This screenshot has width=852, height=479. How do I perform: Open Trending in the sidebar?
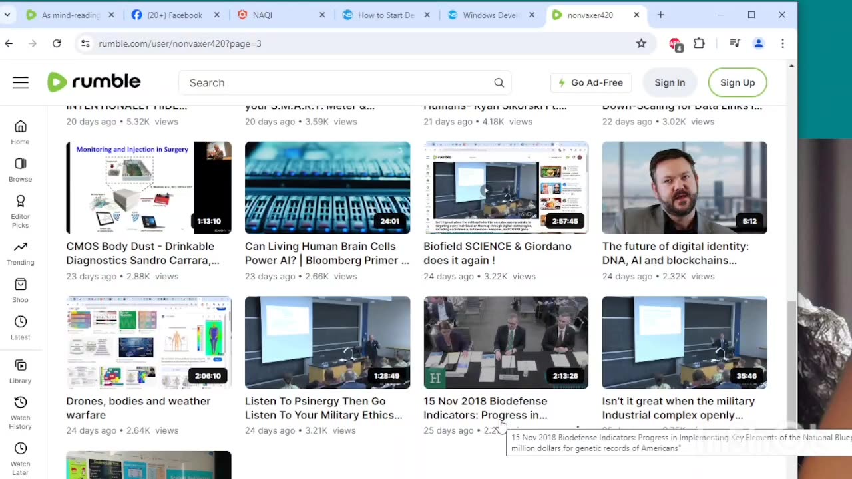tap(21, 253)
